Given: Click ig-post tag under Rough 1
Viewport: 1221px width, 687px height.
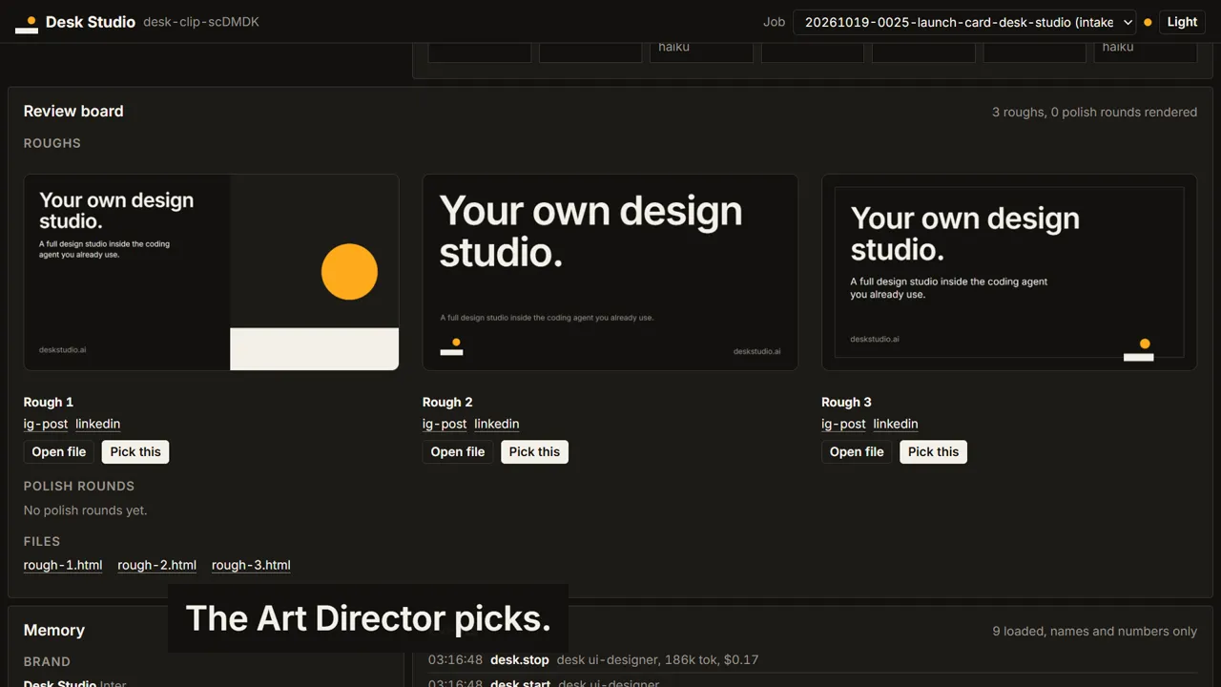Looking at the screenshot, I should coord(46,424).
